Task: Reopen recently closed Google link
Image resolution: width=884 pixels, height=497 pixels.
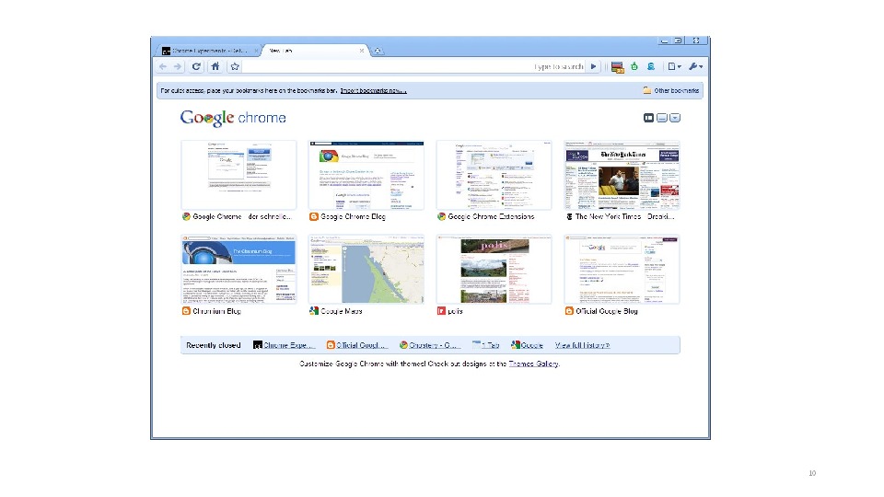Action: 527,345
